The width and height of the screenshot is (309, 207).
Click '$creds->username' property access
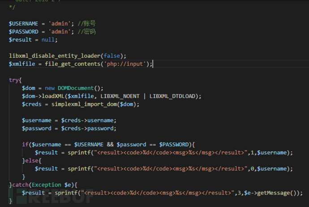pyautogui.click(x=87, y=120)
